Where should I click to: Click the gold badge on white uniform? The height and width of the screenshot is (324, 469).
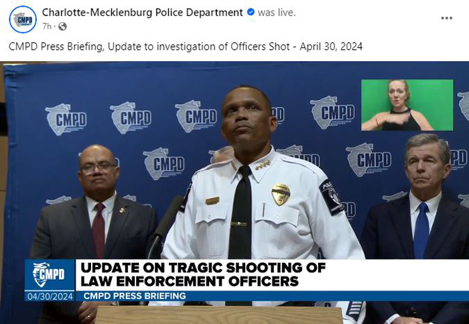pos(281,195)
